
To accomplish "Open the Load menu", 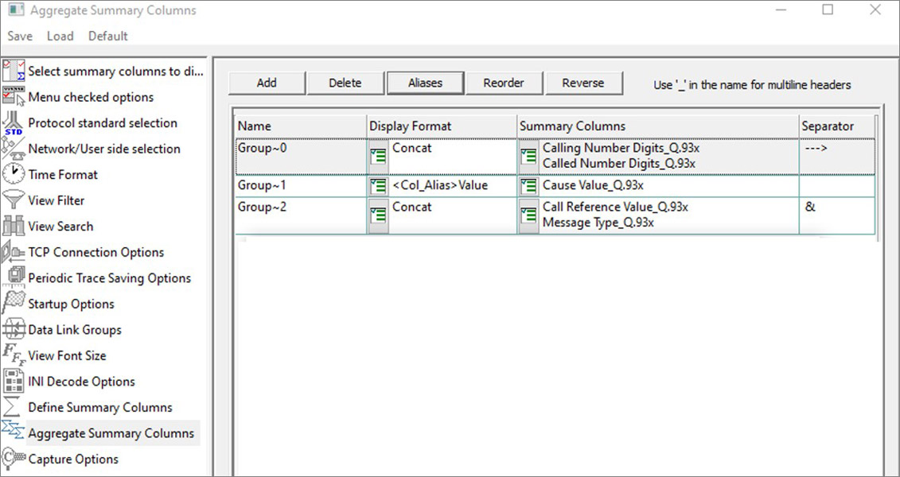I will pyautogui.click(x=60, y=36).
